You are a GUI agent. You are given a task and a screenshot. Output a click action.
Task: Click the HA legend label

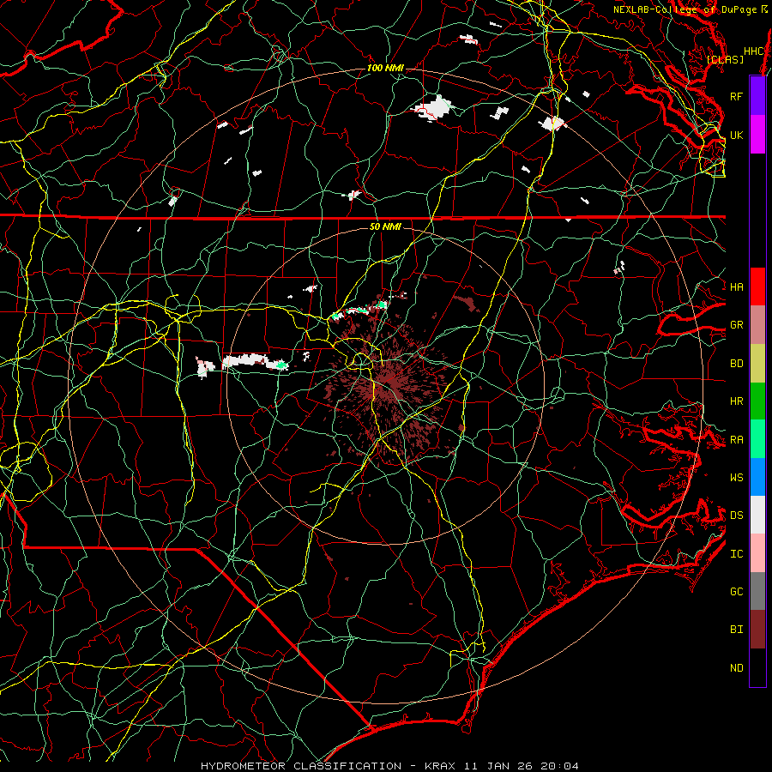click(737, 287)
